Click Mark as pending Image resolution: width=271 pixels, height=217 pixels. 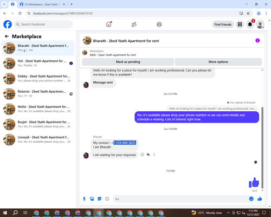tap(128, 62)
